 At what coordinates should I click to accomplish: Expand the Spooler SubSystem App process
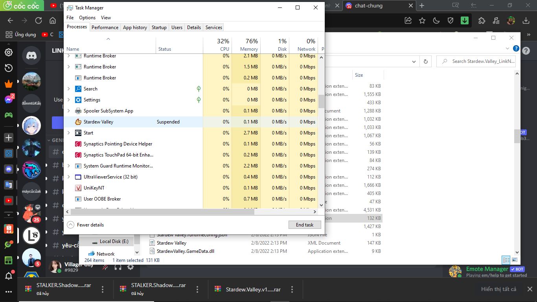(69, 111)
